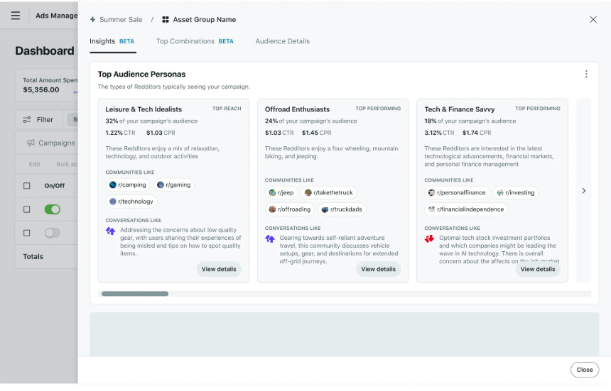Click the r/technology community icon
The height and width of the screenshot is (391, 611).
(x=113, y=202)
